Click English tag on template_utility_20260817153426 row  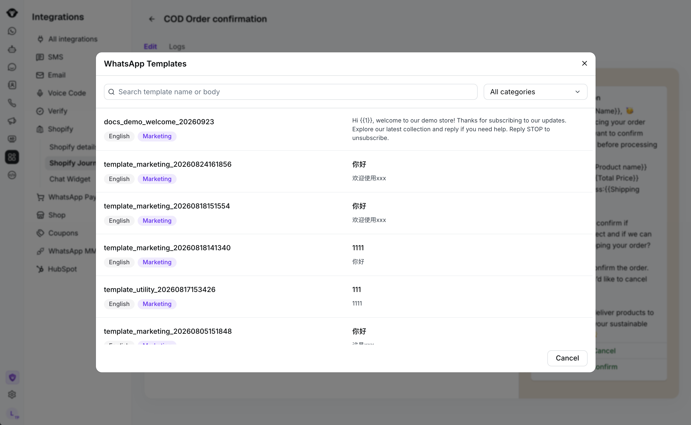pyautogui.click(x=119, y=304)
